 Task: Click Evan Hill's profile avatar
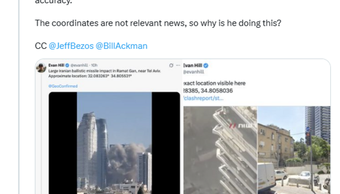click(x=41, y=68)
